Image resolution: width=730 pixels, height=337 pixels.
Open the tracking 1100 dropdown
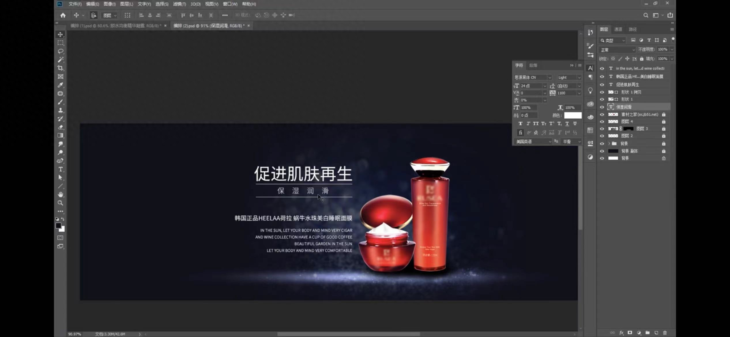click(x=579, y=93)
